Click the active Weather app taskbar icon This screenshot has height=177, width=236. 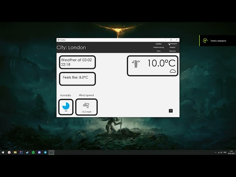[51, 152]
